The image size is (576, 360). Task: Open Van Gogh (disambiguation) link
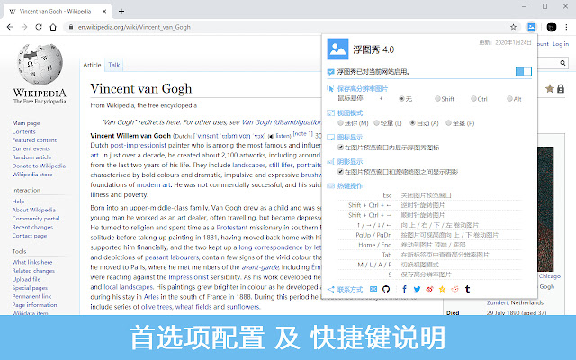(x=281, y=122)
